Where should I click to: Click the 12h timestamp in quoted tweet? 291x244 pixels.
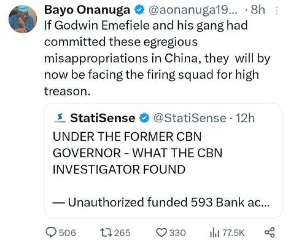(x=246, y=118)
